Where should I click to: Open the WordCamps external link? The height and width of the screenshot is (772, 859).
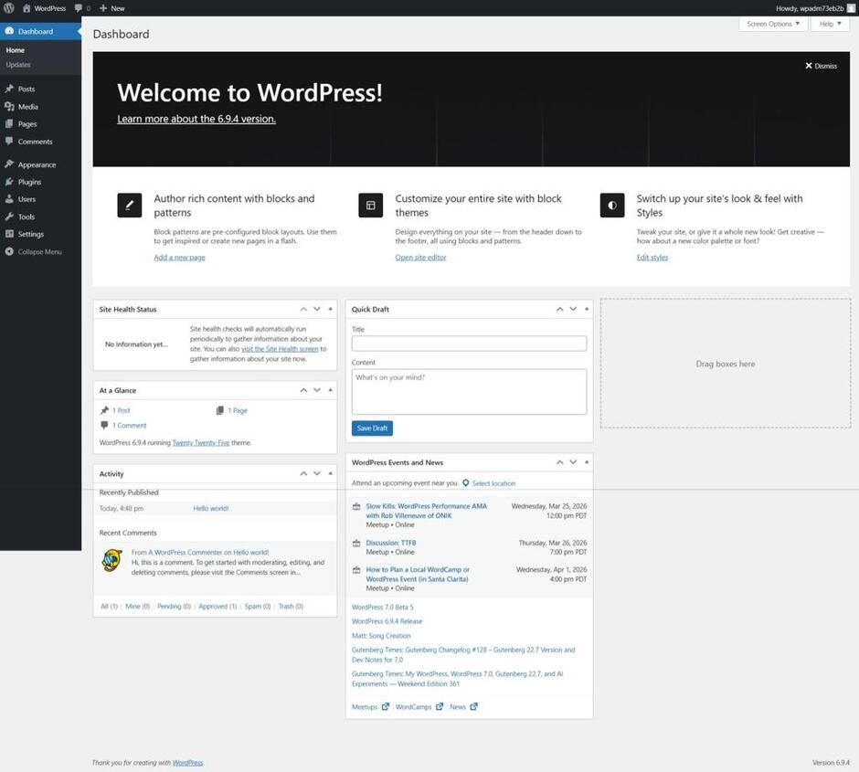[x=419, y=707]
